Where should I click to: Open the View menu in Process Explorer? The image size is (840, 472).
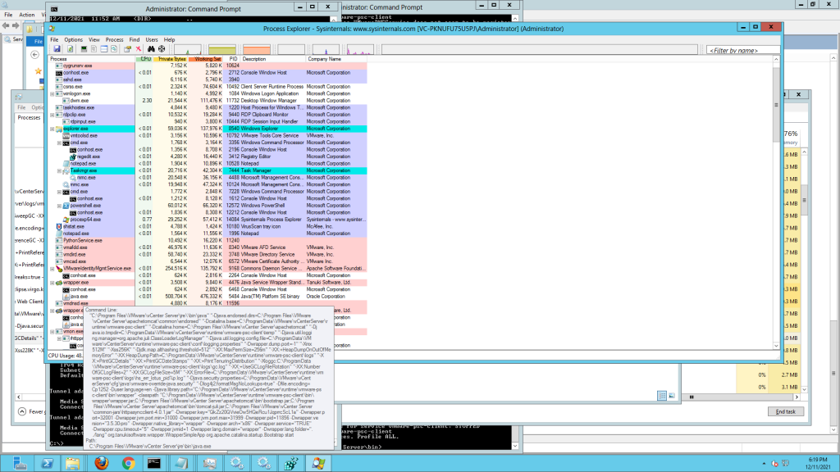point(94,39)
